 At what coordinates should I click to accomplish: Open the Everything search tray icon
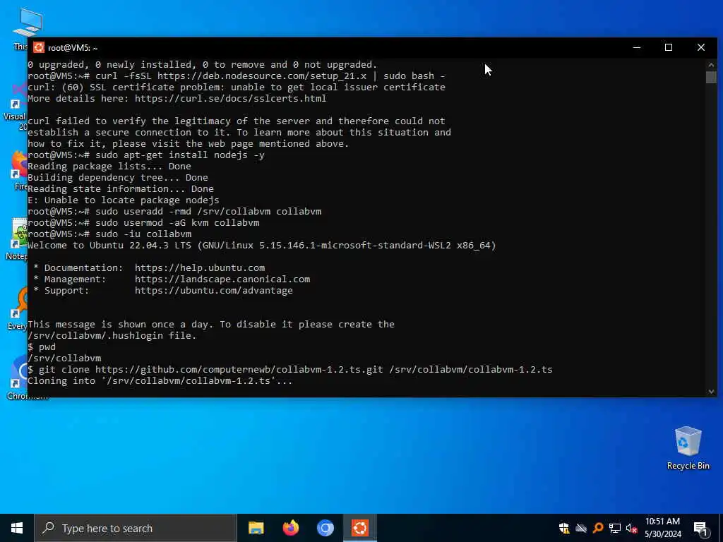[598, 528]
